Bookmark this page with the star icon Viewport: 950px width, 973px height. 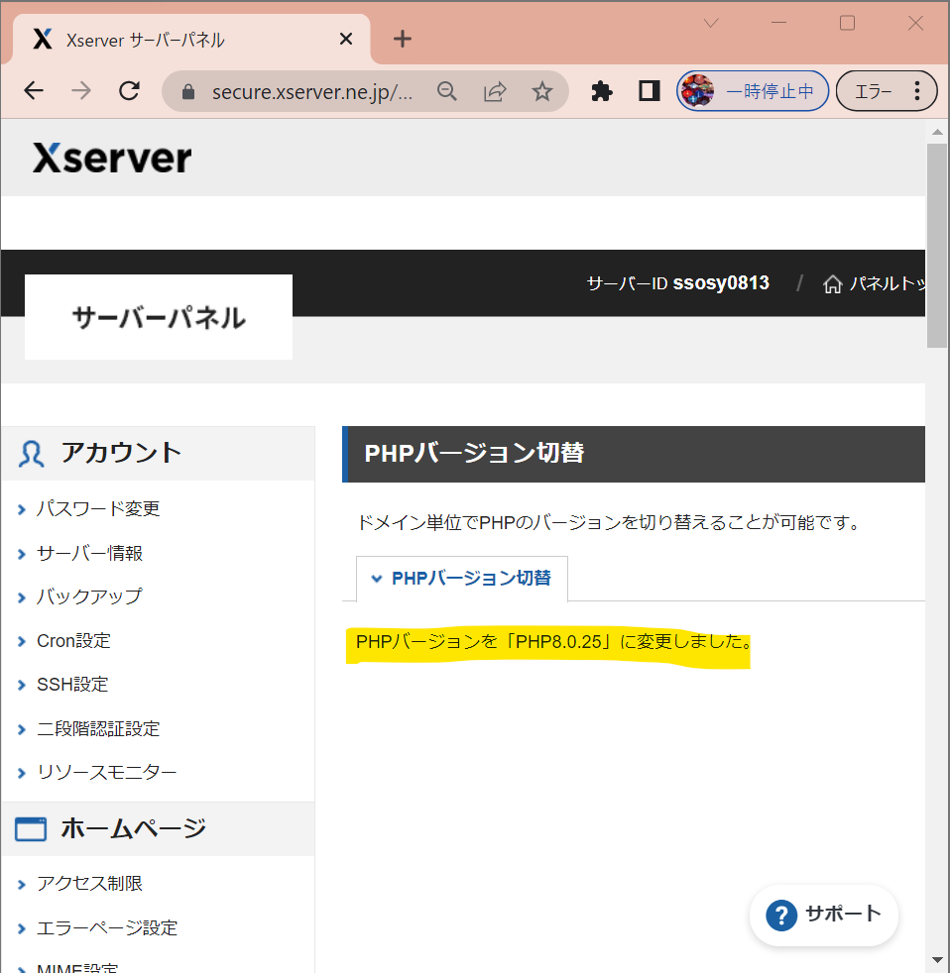(x=542, y=91)
